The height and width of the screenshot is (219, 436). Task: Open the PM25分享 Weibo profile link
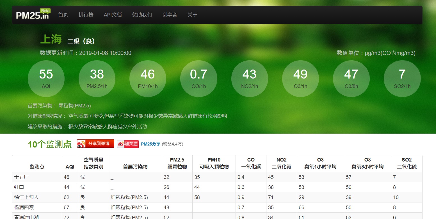(150, 144)
